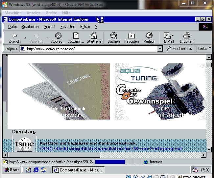Screen dimensions: 214x178
Task: Open the Windows 98 Start button
Action: tap(12, 170)
